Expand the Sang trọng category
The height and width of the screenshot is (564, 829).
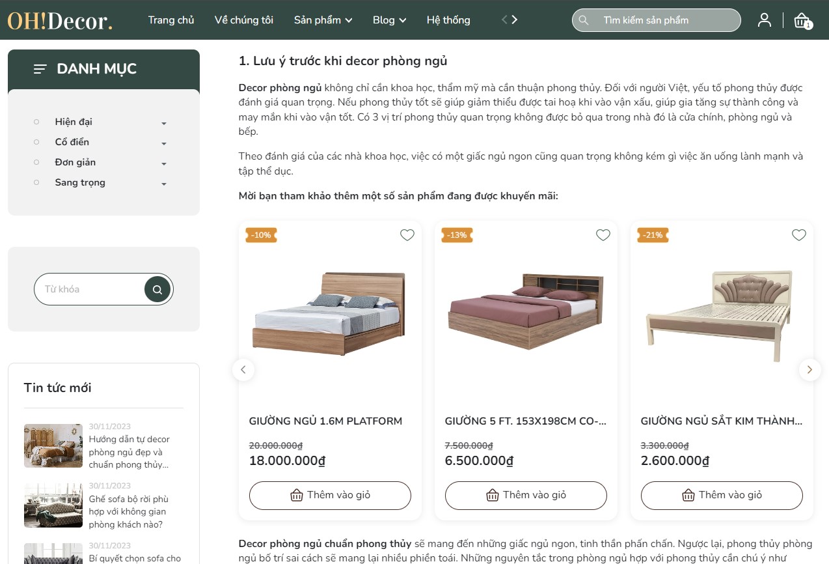164,184
